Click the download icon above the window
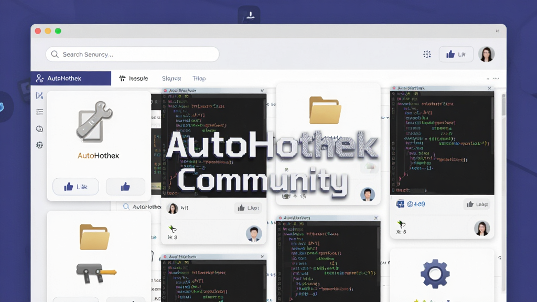537x302 pixels. 249,15
